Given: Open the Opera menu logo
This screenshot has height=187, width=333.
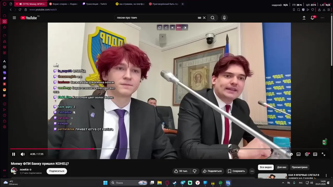Looking at the screenshot, I should tap(4, 4).
